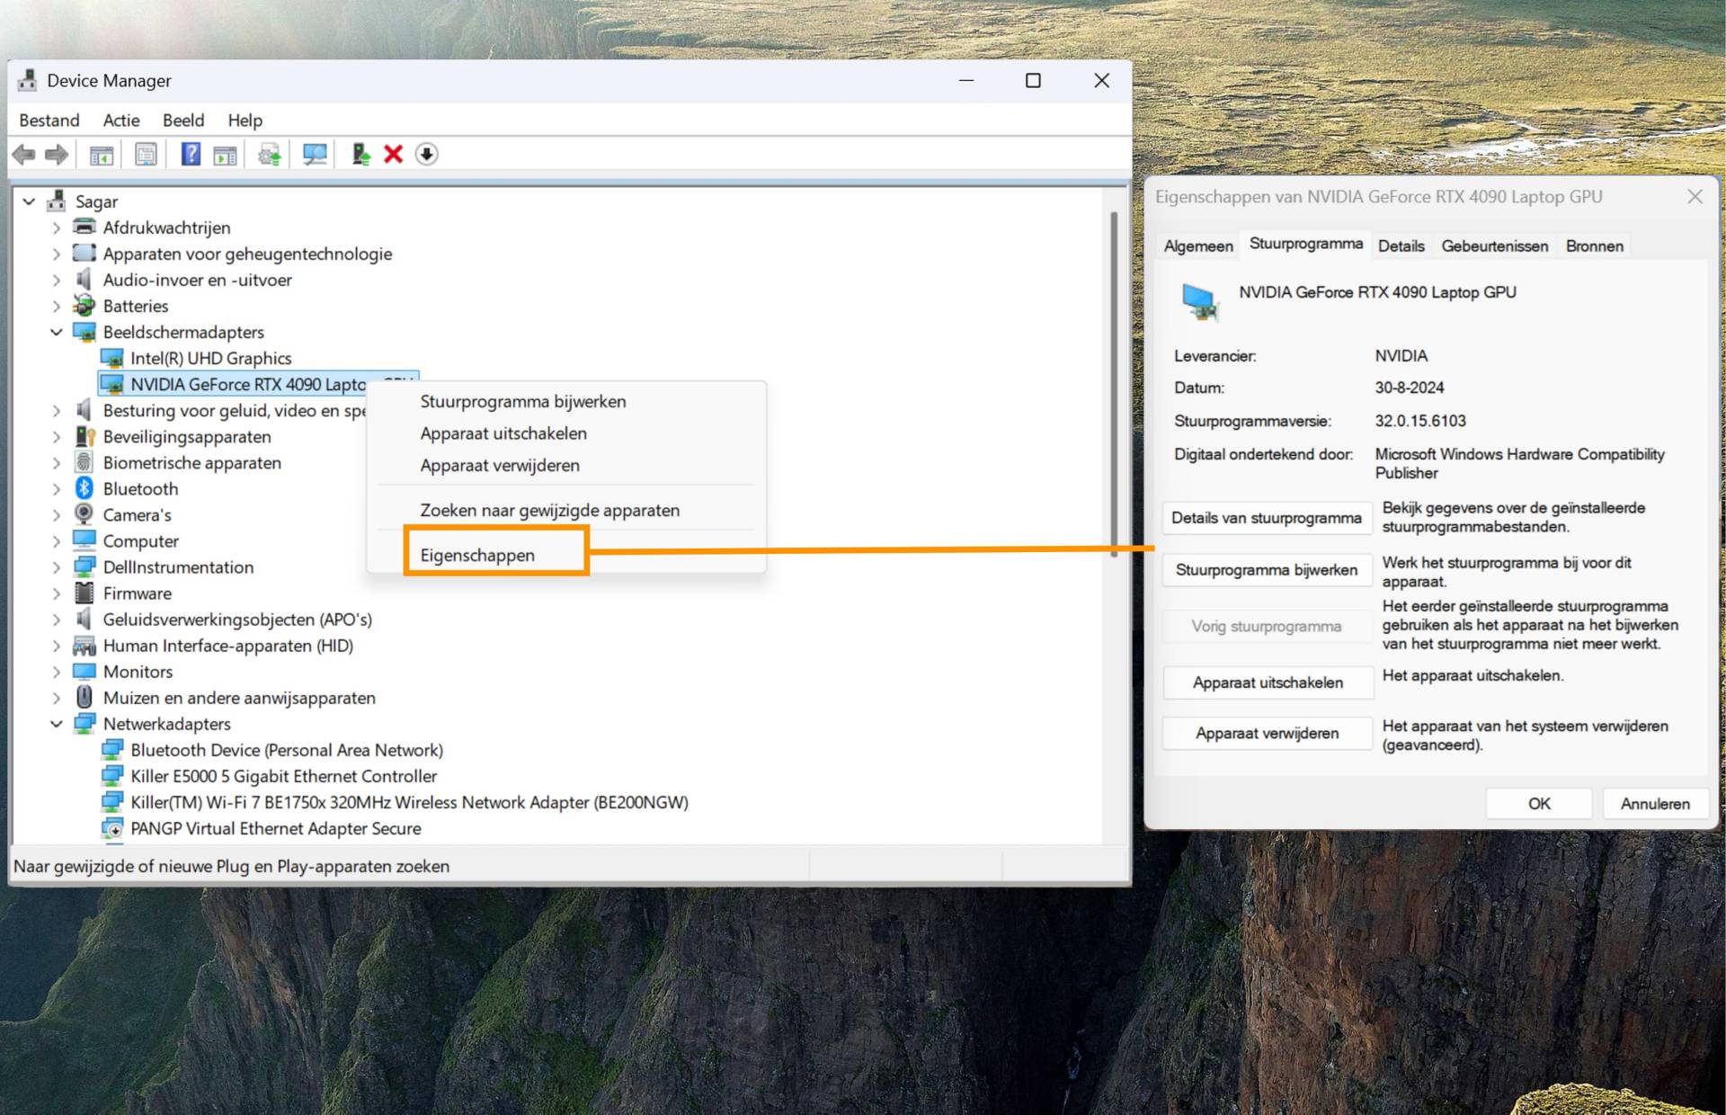
Task: Open the Actie menu
Action: coord(121,120)
